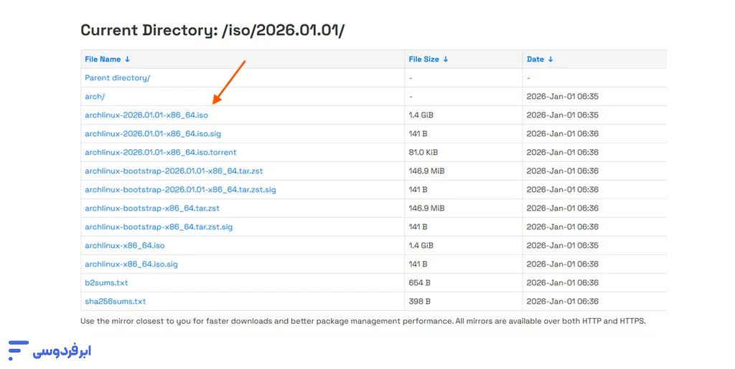The image size is (735, 369).
Task: Download archlinux-bootstrap-2026.01.01-x86_64.tar.zst
Action: click(174, 171)
